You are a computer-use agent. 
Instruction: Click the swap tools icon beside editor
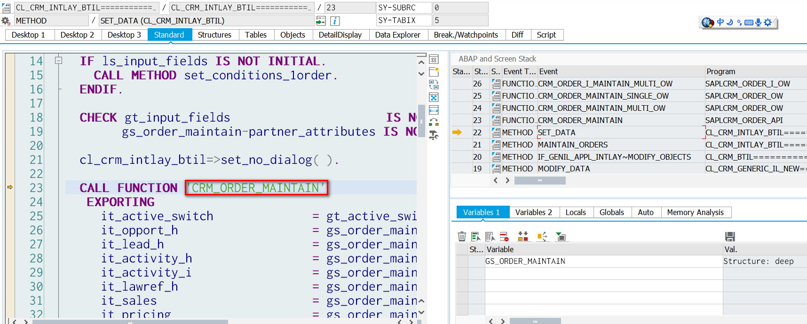pyautogui.click(x=434, y=85)
